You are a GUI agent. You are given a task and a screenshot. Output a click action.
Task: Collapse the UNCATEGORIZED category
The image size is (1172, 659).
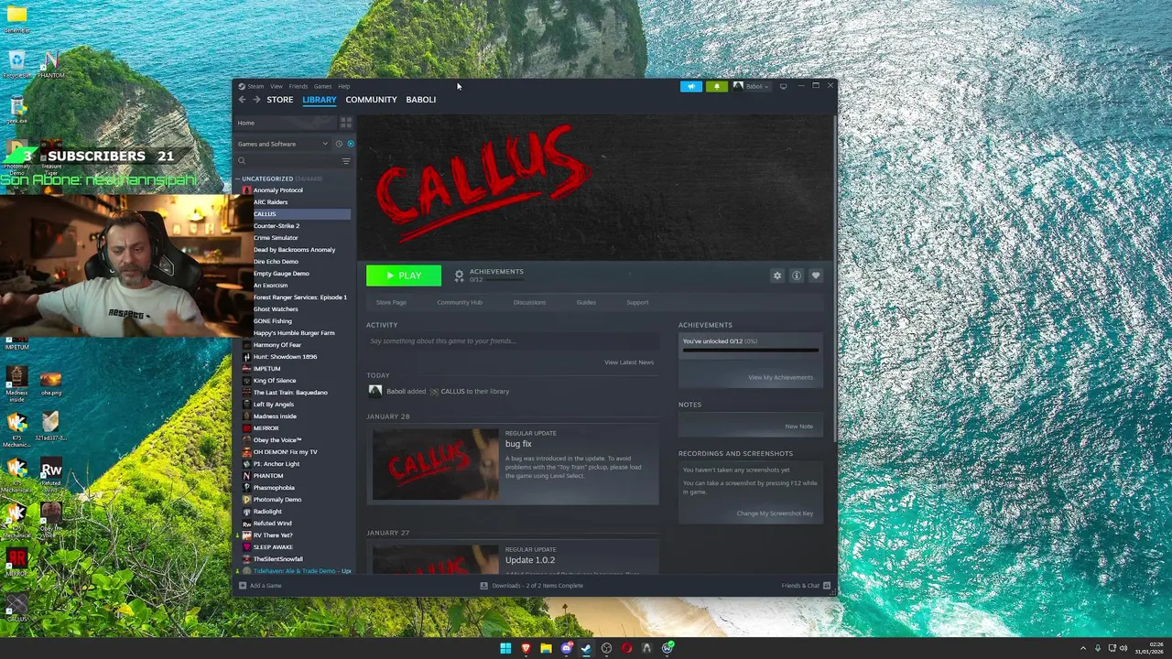click(x=238, y=178)
